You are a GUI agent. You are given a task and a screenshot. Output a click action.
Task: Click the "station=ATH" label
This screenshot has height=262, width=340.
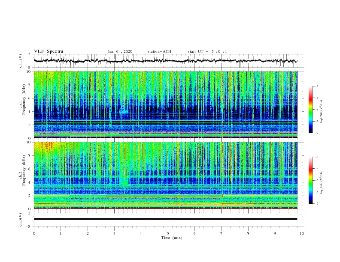pos(159,51)
